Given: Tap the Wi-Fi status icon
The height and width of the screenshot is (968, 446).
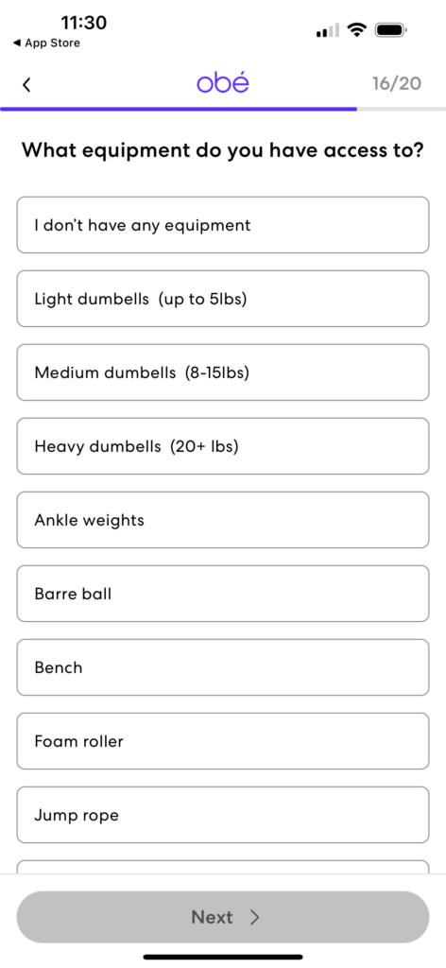Looking at the screenshot, I should [356, 29].
